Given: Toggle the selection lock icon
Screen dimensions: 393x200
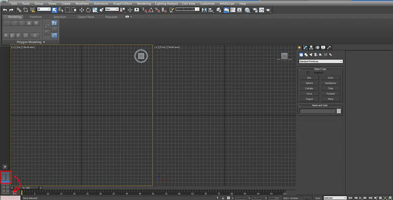Looking at the screenshot, I should point(223,198).
